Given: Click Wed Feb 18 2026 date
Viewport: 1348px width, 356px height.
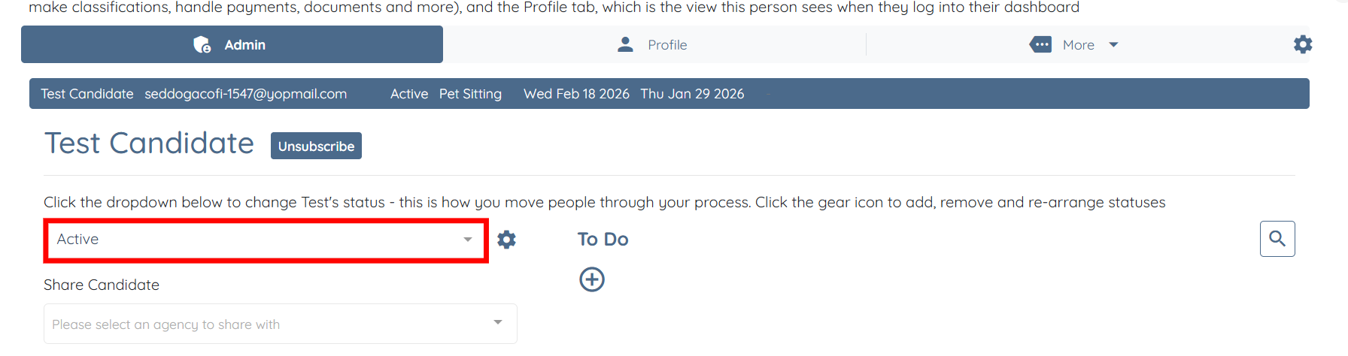Looking at the screenshot, I should 576,94.
